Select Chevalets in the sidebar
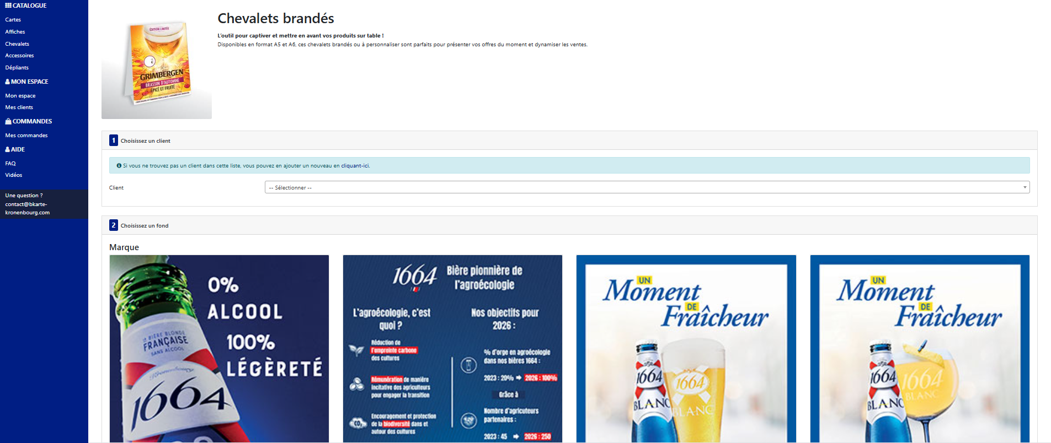This screenshot has width=1051, height=443. [17, 44]
